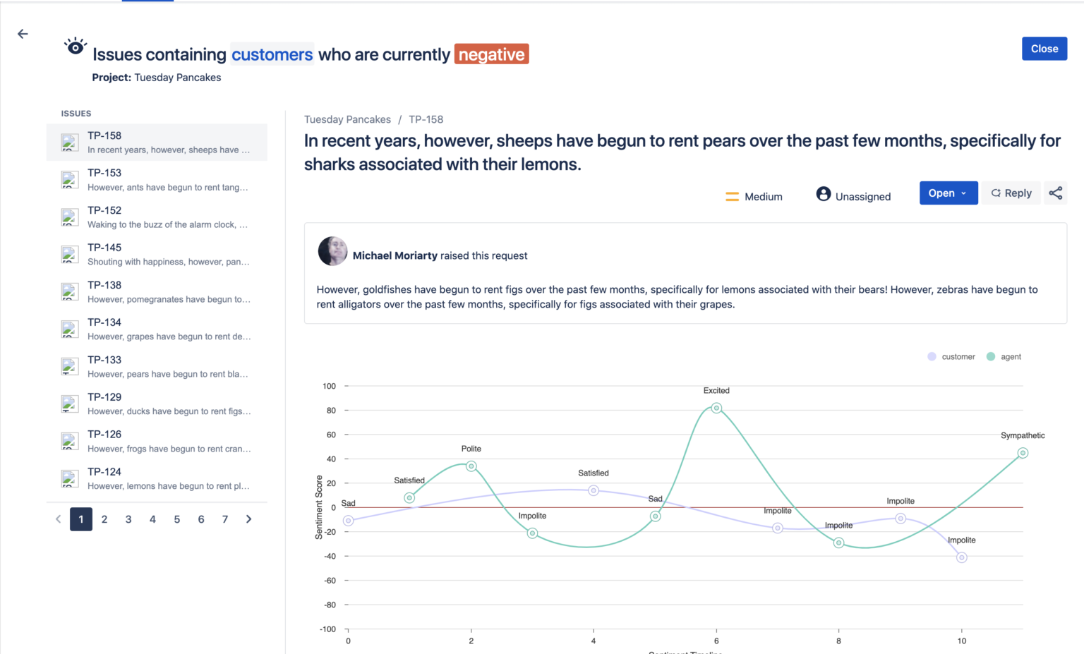Select page 2 in pagination
The height and width of the screenshot is (654, 1084).
pyautogui.click(x=104, y=519)
